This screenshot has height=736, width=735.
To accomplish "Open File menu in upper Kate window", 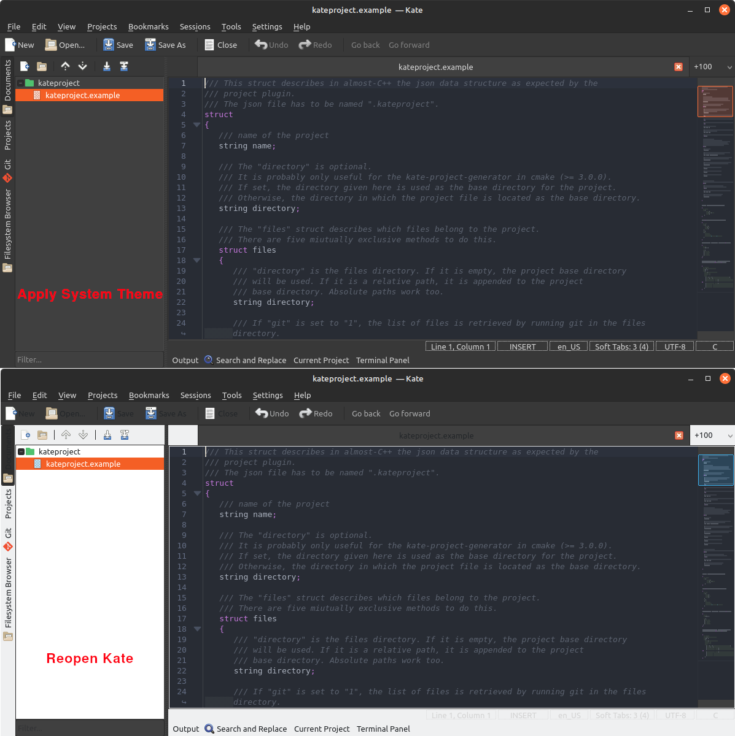I will point(14,26).
